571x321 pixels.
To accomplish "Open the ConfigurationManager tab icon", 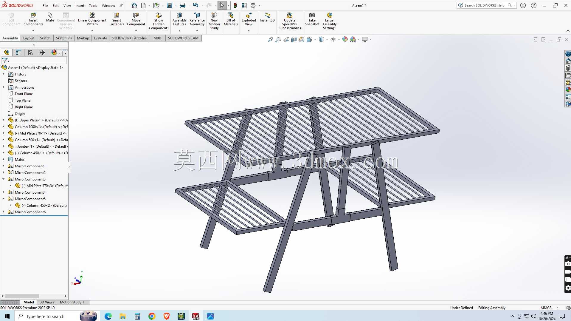I will coord(30,53).
